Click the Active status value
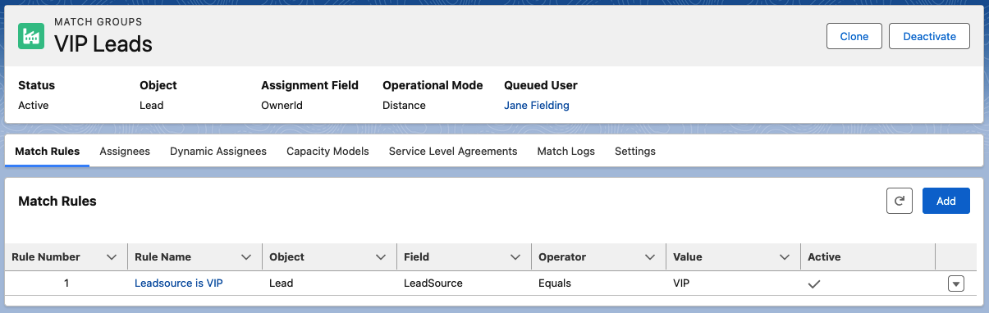 (34, 105)
